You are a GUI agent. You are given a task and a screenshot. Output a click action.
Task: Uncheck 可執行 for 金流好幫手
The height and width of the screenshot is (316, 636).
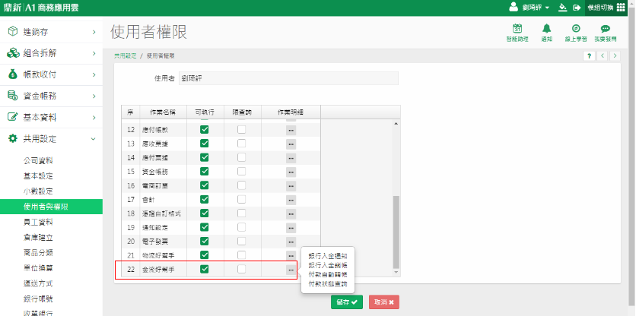(205, 269)
